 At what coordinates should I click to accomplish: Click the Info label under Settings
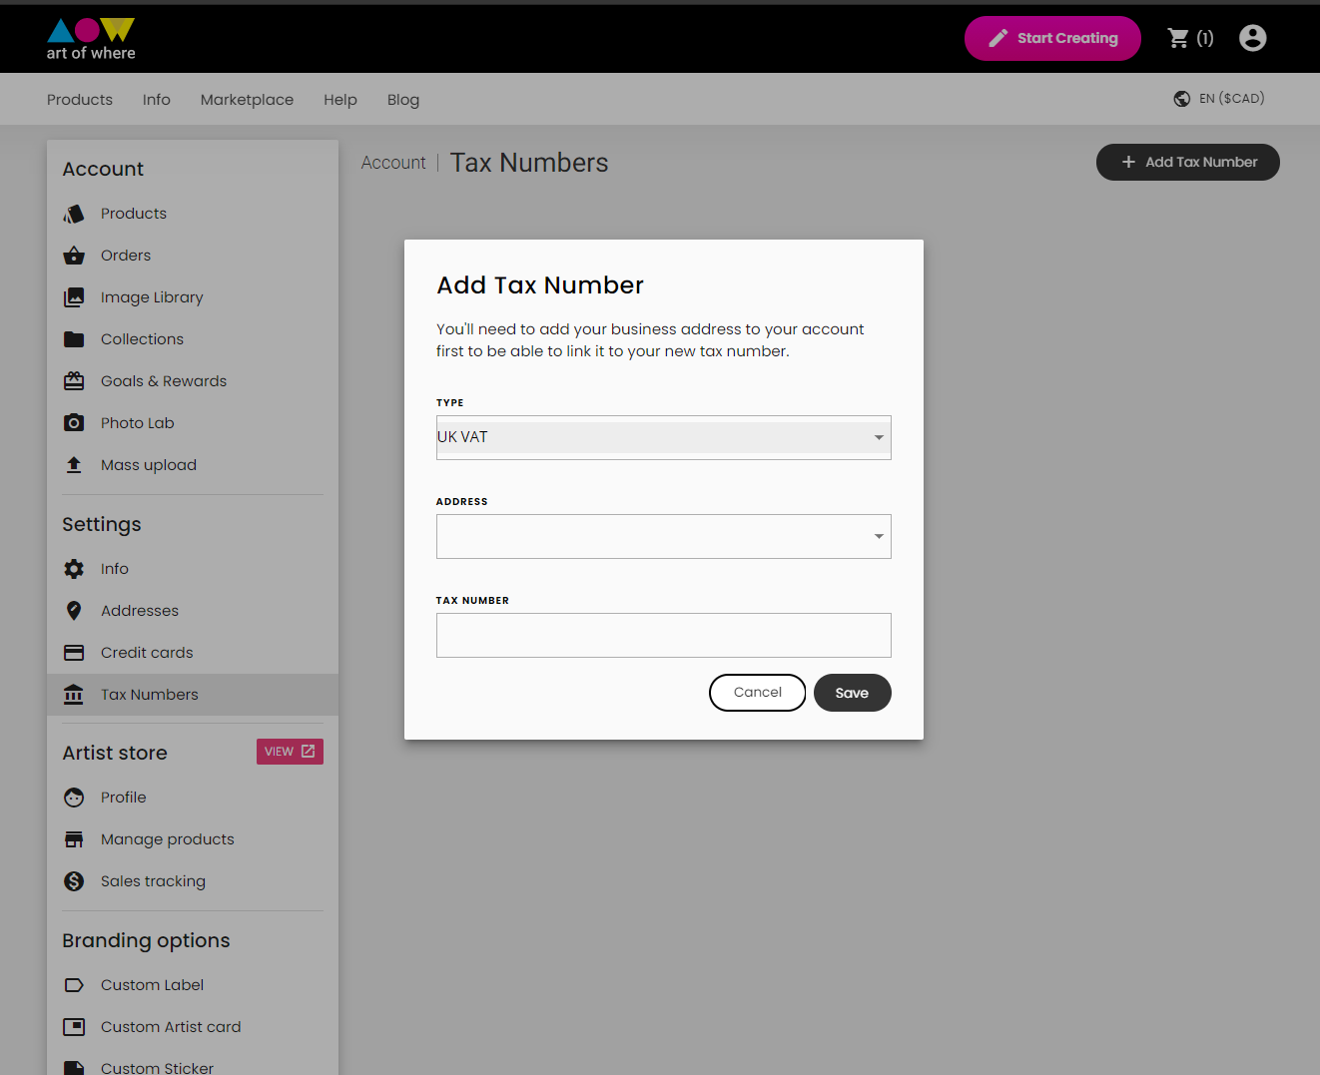(x=115, y=569)
